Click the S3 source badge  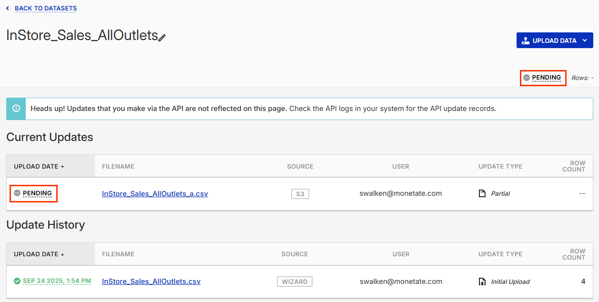pos(300,194)
